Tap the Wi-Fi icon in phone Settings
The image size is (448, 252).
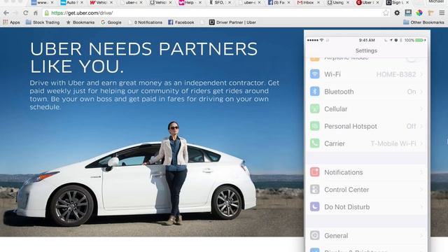tap(315, 74)
